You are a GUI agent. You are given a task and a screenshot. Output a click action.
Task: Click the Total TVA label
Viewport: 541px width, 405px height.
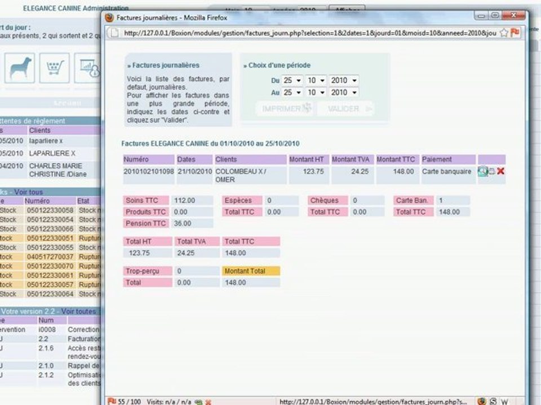point(197,241)
